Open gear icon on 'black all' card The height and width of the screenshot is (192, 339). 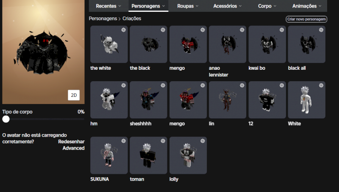(x=321, y=30)
